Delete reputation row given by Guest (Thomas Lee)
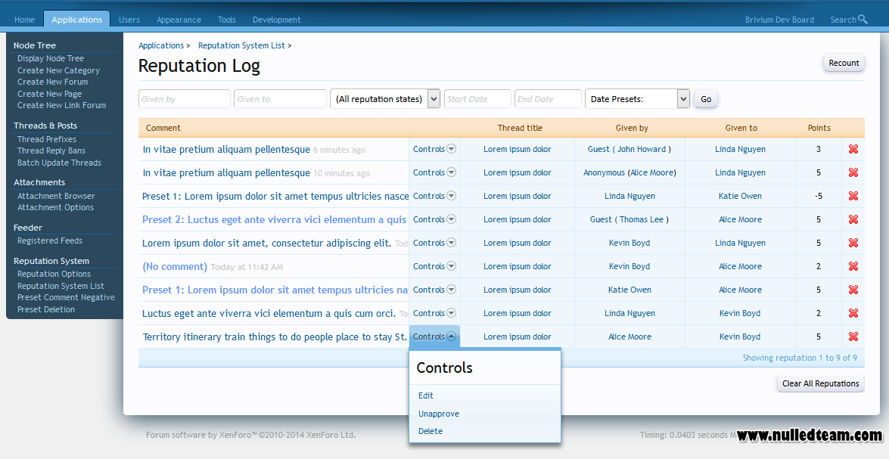The height and width of the screenshot is (459, 889). (853, 219)
